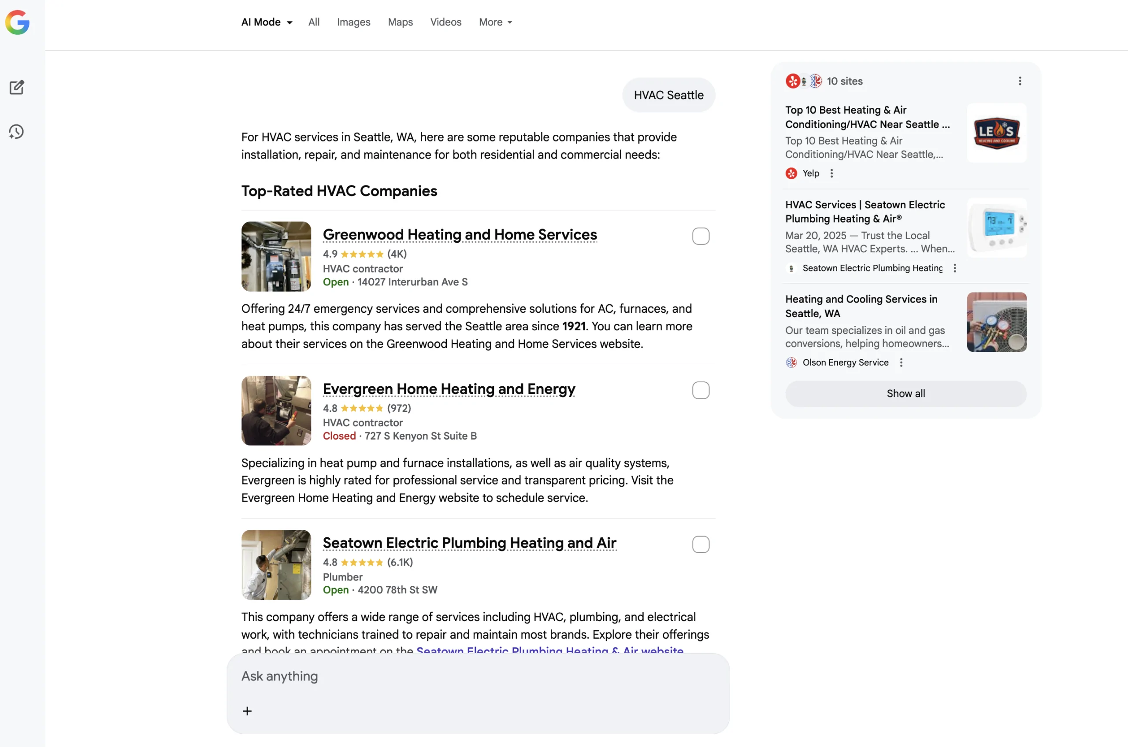
Task: Switch to the Maps tab
Action: 400,22
